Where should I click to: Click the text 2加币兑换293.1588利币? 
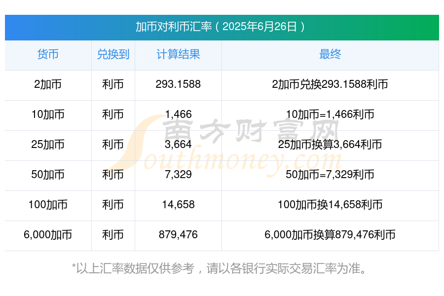pyautogui.click(x=330, y=84)
